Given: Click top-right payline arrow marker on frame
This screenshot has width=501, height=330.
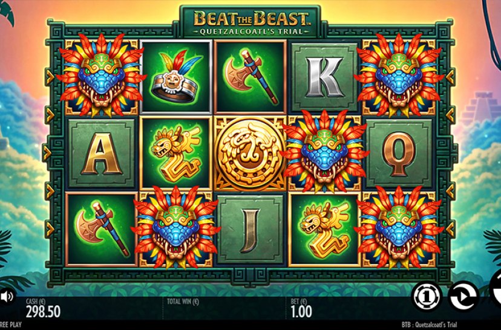Looking at the screenshot, I should point(451,77).
